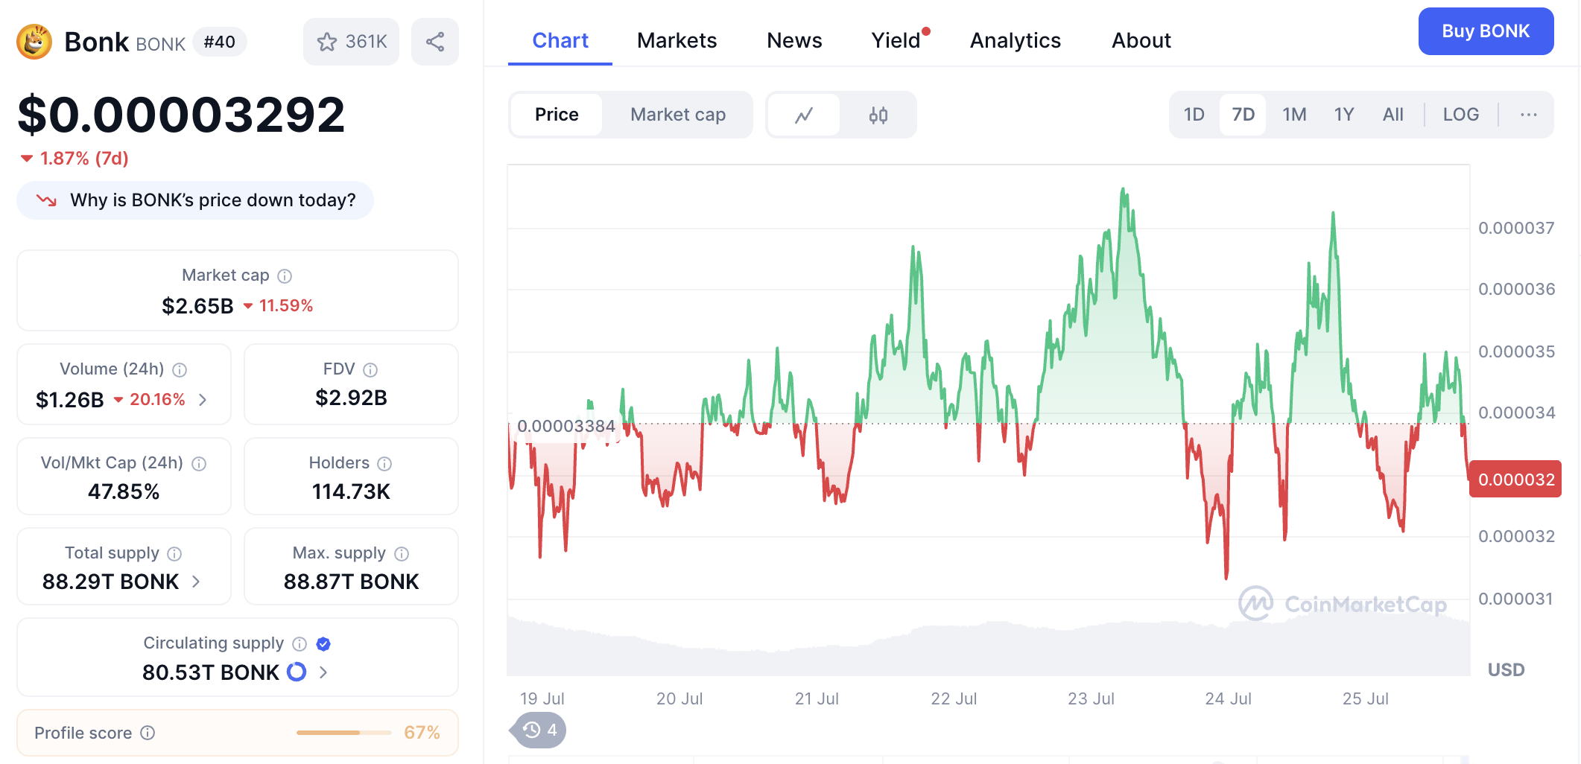Click the red downtrend icon beside price question
The height and width of the screenshot is (764, 1581).
(46, 200)
